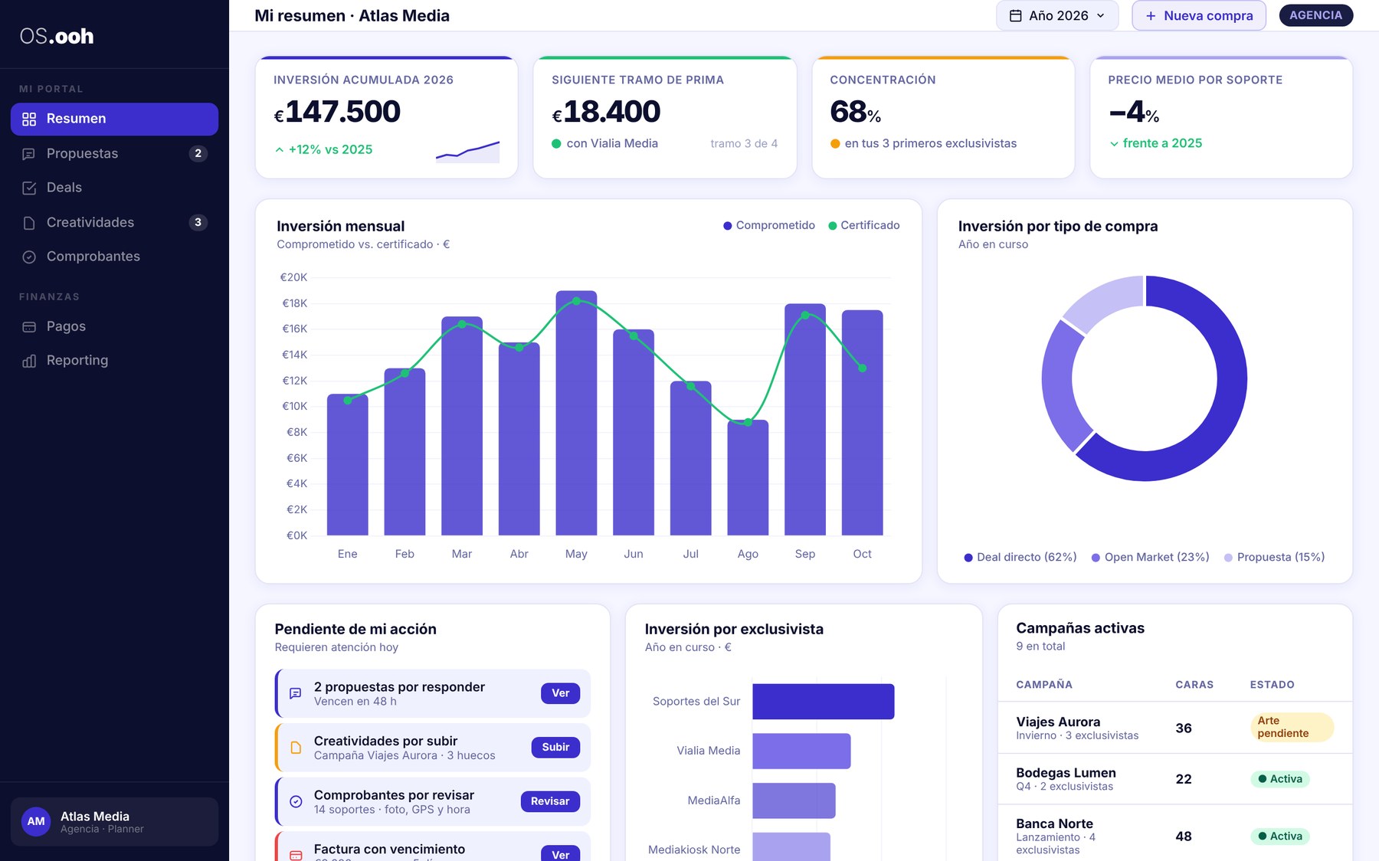The height and width of the screenshot is (861, 1379).
Task: Click the file icon beside Creatividades por subir
Action: [x=295, y=748]
